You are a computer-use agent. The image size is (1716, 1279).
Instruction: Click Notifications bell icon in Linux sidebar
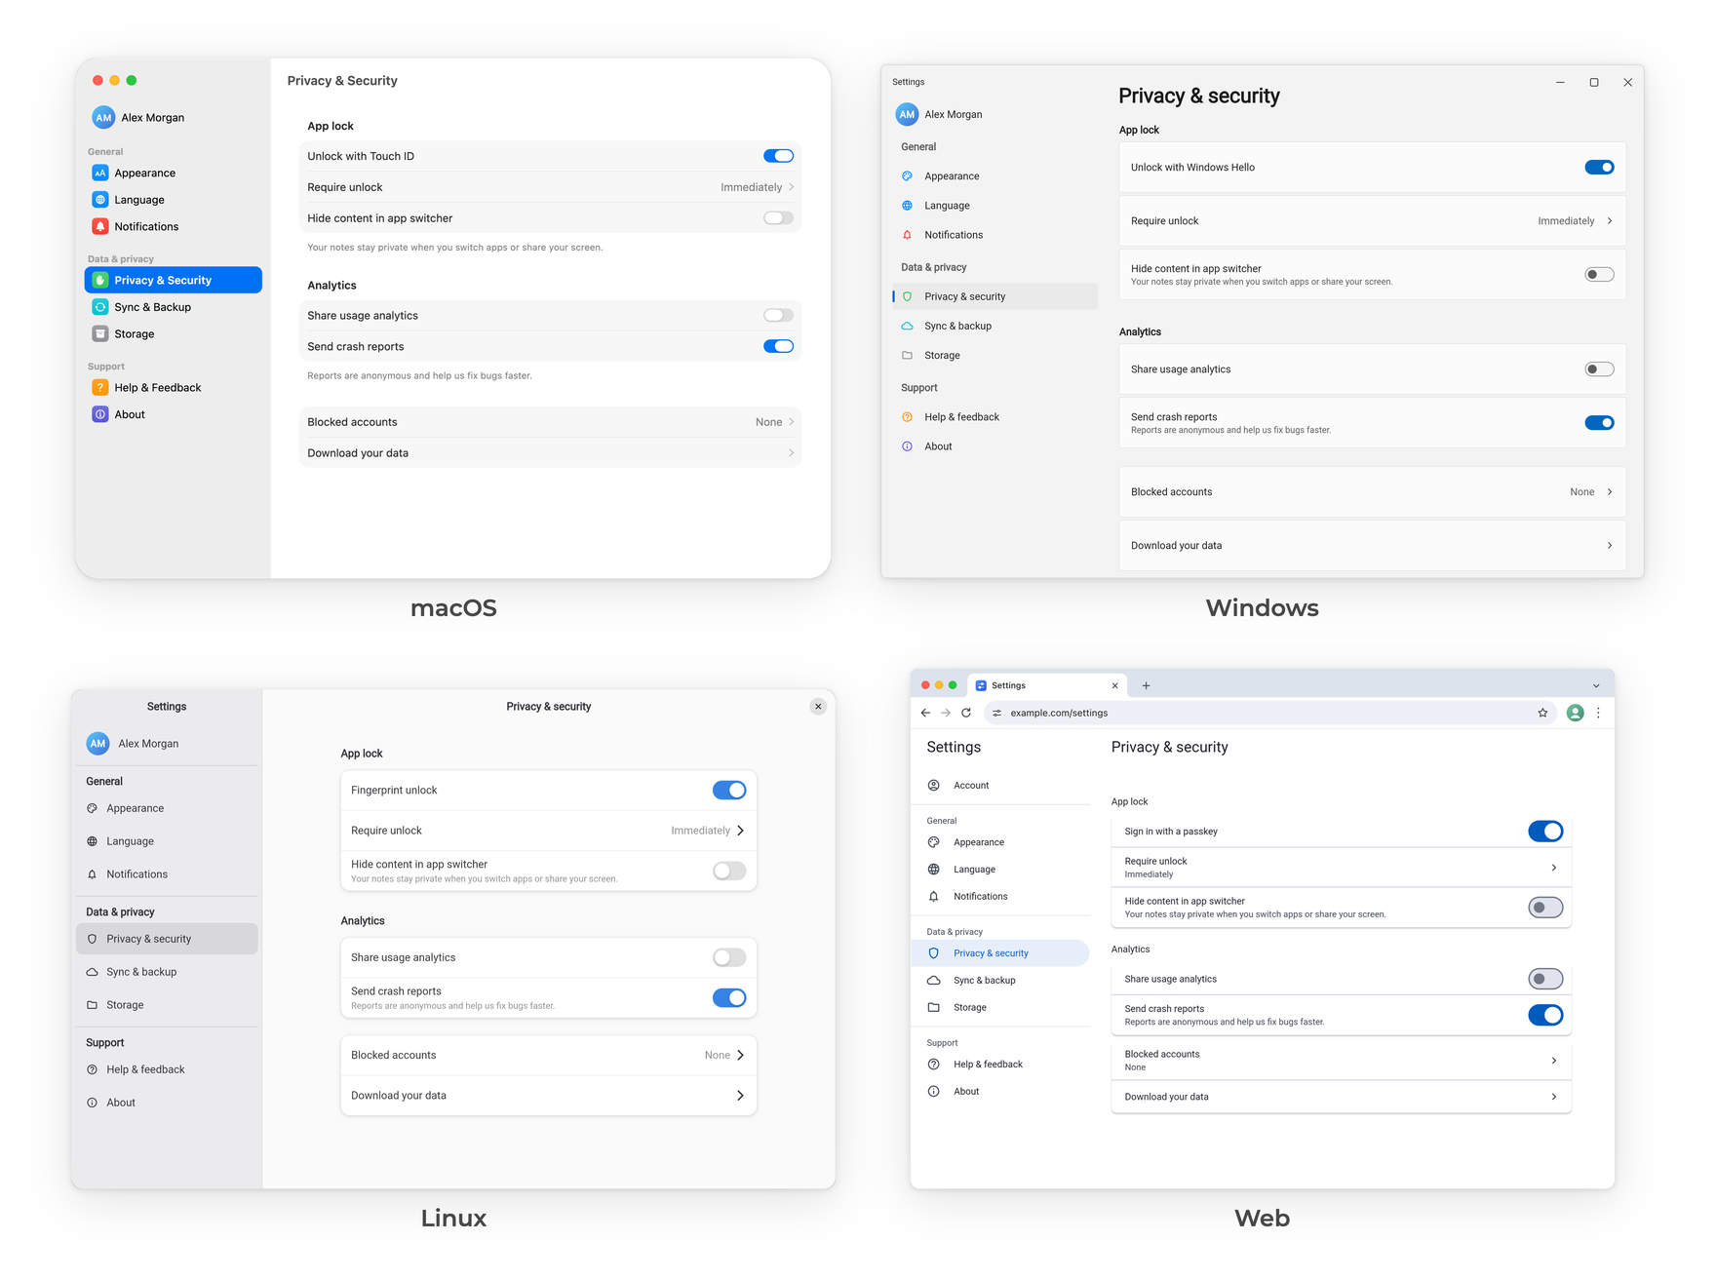(93, 874)
